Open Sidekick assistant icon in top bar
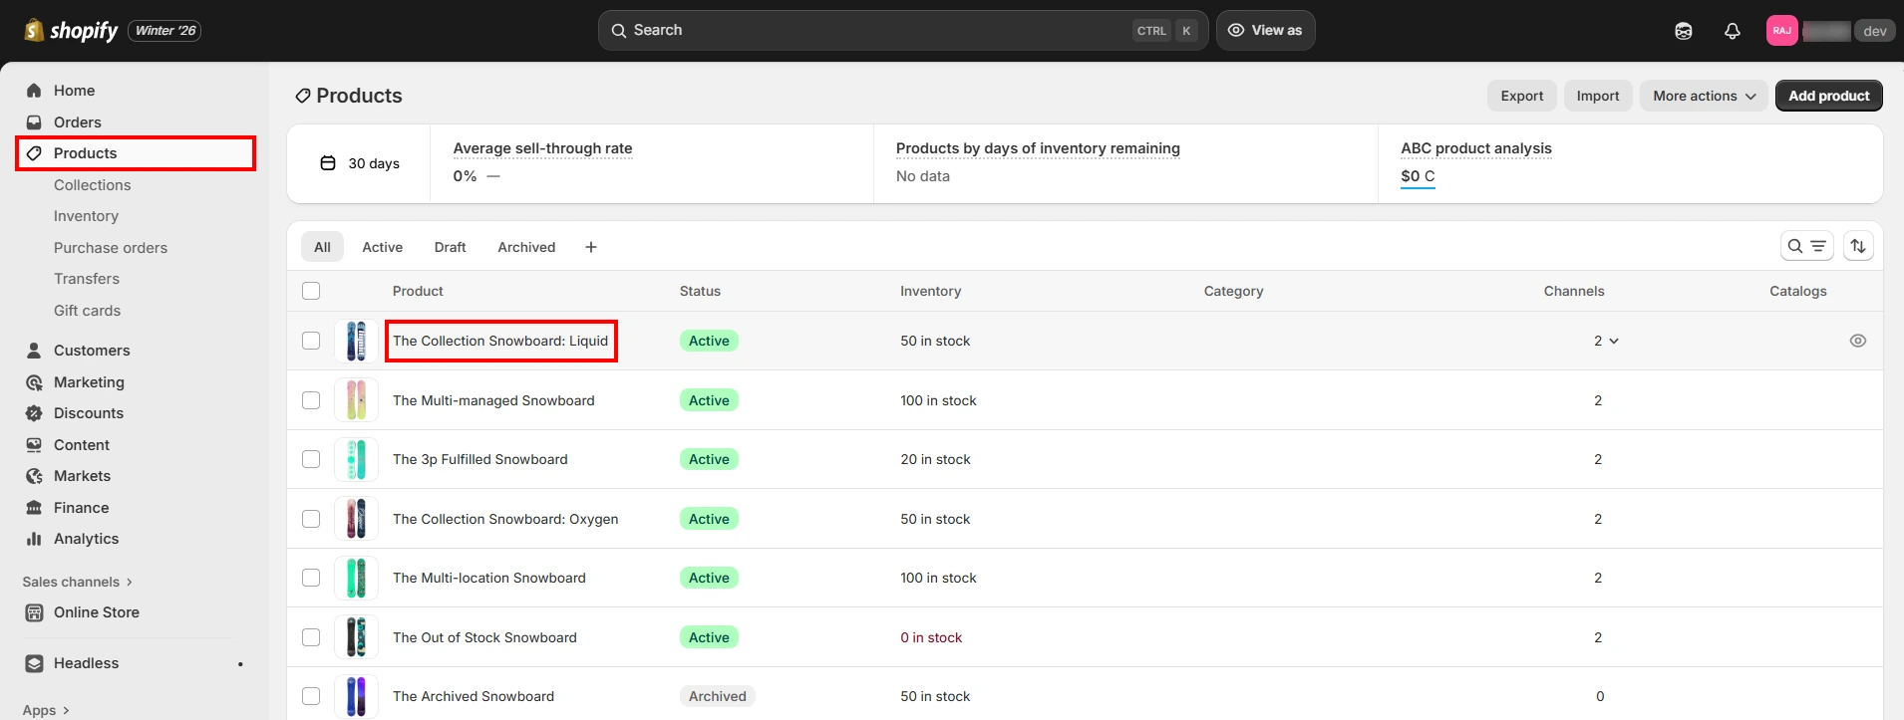Viewport: 1904px width, 720px height. [x=1684, y=31]
